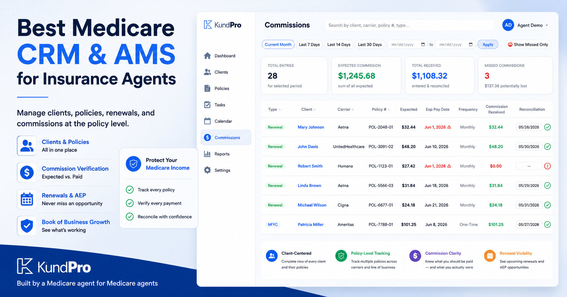The height and width of the screenshot is (297, 567).
Task: Open client Linda Brown link
Action: click(x=309, y=186)
